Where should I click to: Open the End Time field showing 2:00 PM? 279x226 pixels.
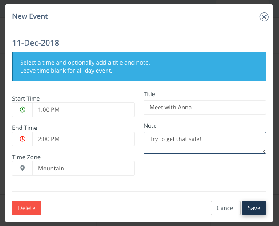pos(83,139)
